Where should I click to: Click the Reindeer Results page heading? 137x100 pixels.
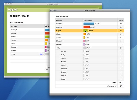pos(19,16)
